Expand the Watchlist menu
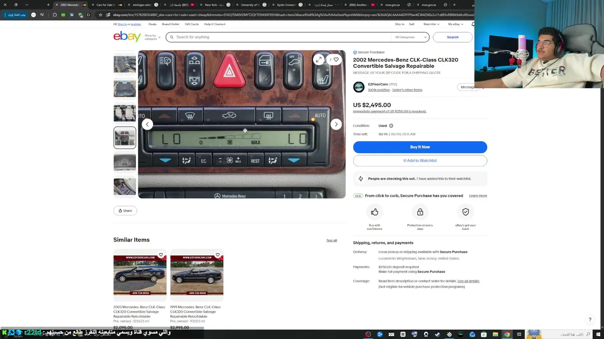The image size is (604, 339). (431, 24)
